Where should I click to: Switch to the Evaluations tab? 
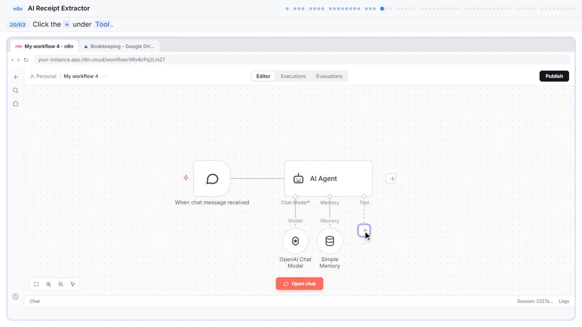pos(329,76)
